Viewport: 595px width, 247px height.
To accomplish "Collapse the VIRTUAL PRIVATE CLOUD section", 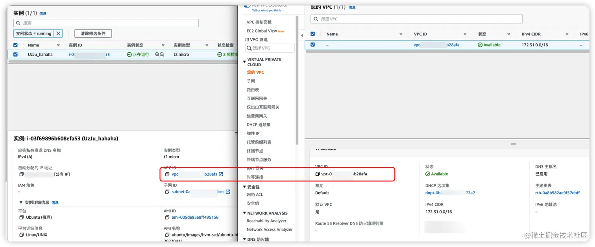I will point(244,62).
